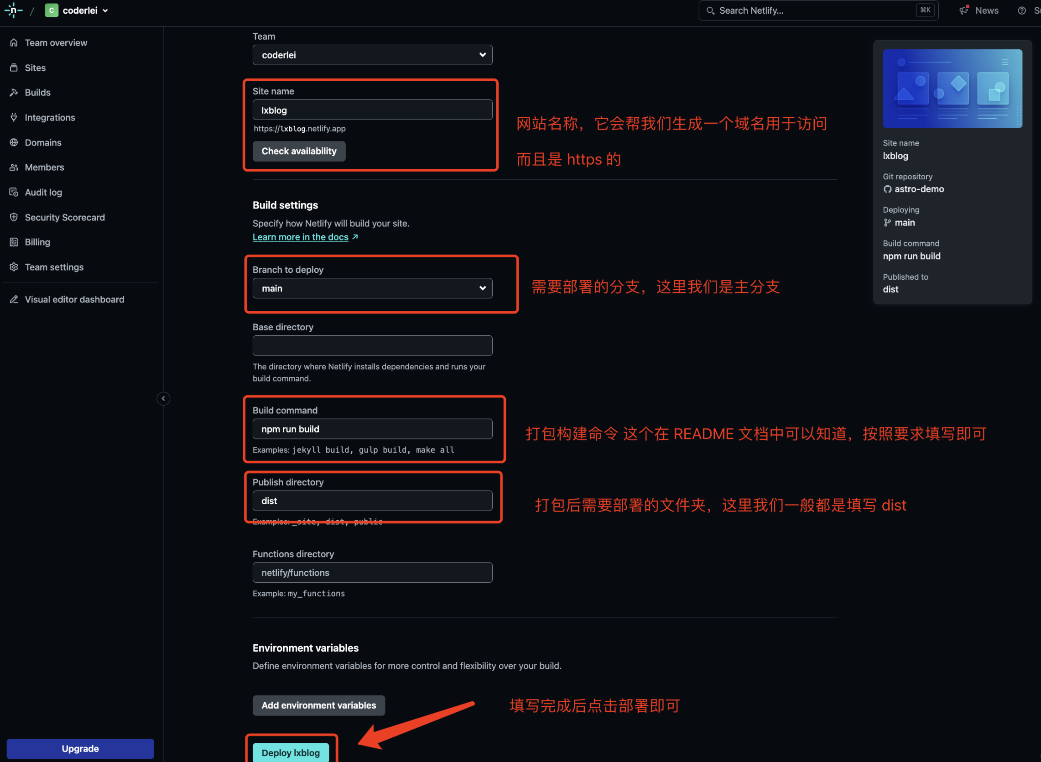1041x762 pixels.
Task: Navigate to Sites in sidebar
Action: pyautogui.click(x=36, y=67)
